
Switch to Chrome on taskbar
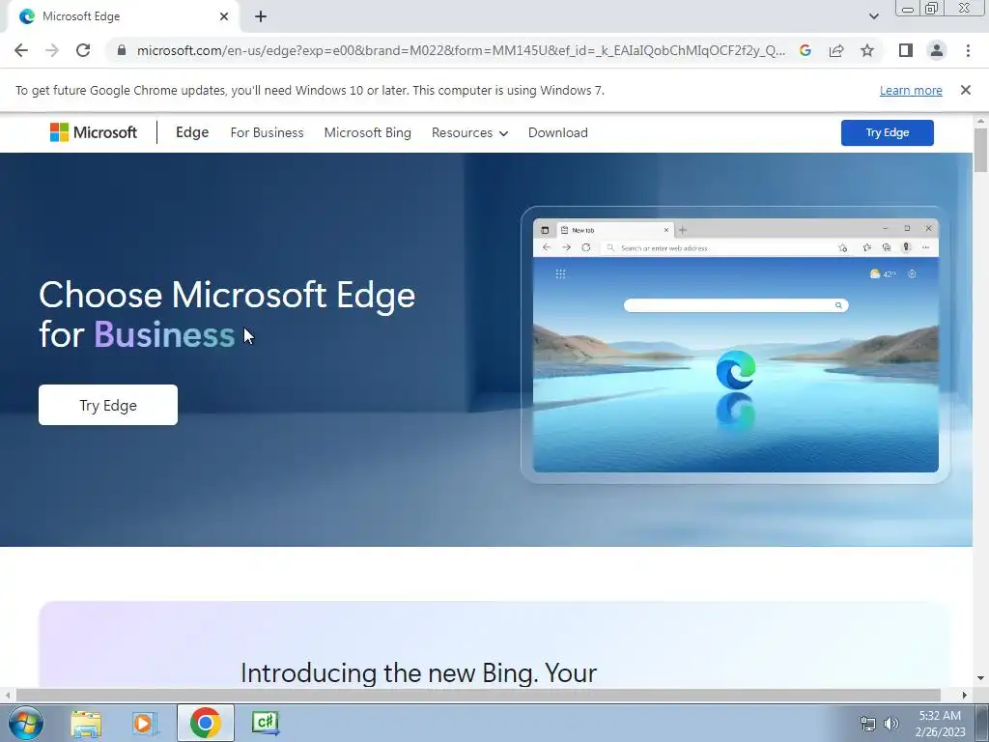206,723
